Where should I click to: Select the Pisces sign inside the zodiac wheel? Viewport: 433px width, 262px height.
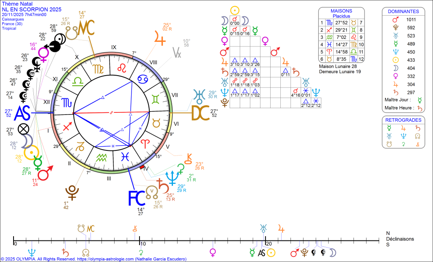click(x=125, y=157)
